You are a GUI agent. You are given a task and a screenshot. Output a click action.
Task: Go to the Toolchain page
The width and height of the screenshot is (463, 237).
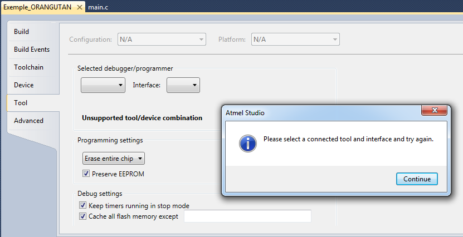(x=28, y=67)
